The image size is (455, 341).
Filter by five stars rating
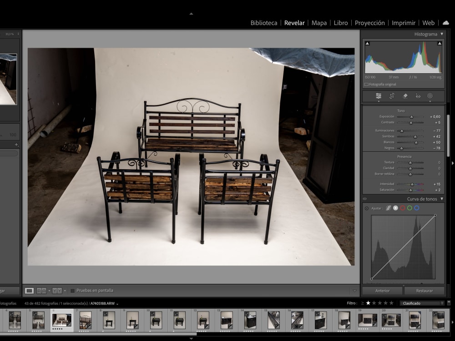click(391, 303)
